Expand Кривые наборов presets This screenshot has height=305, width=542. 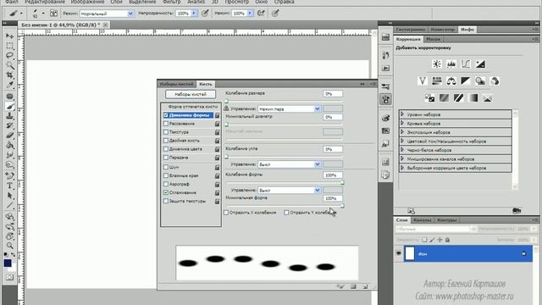(402, 123)
